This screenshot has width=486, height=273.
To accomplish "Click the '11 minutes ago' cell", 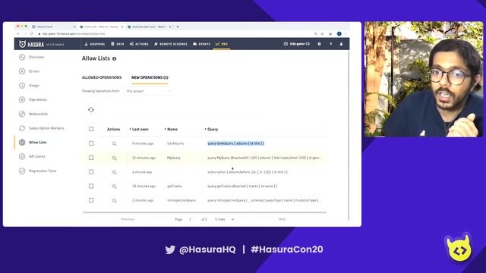I will click(x=144, y=158).
